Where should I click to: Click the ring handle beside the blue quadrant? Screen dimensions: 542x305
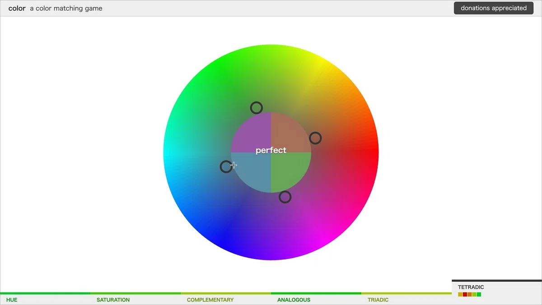click(x=226, y=167)
